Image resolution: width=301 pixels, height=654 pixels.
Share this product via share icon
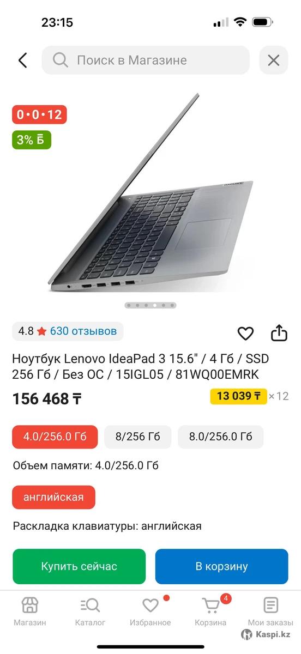(x=279, y=333)
